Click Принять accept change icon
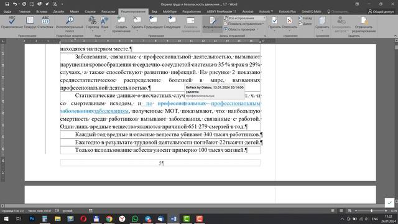398x224 pixels. click(x=274, y=21)
